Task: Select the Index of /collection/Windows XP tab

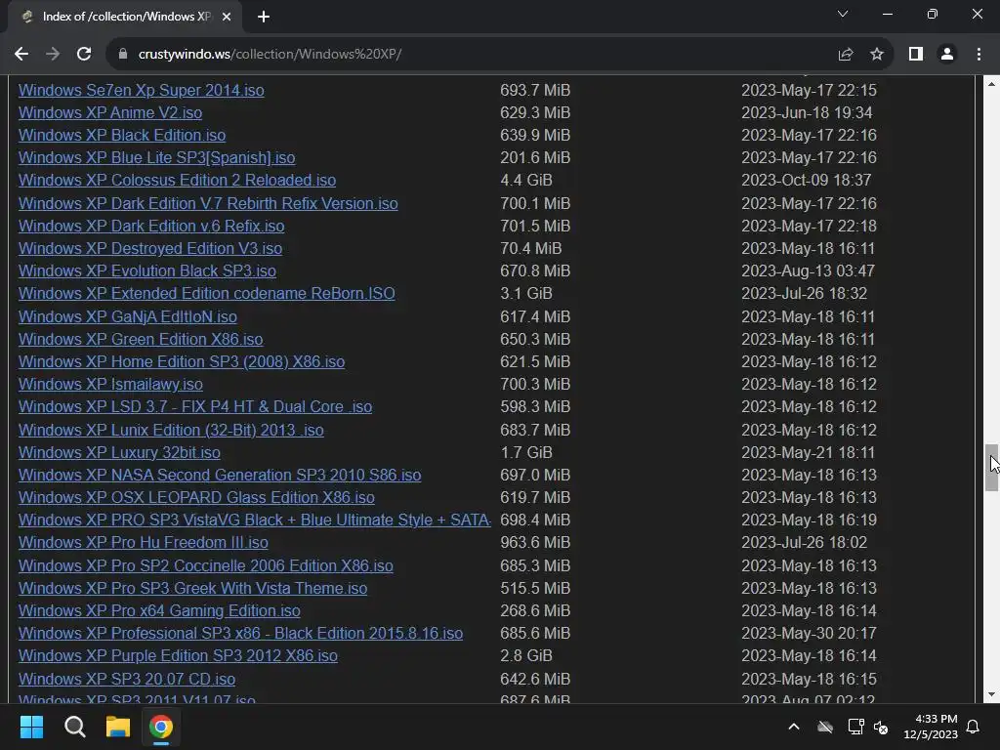Action: (126, 17)
